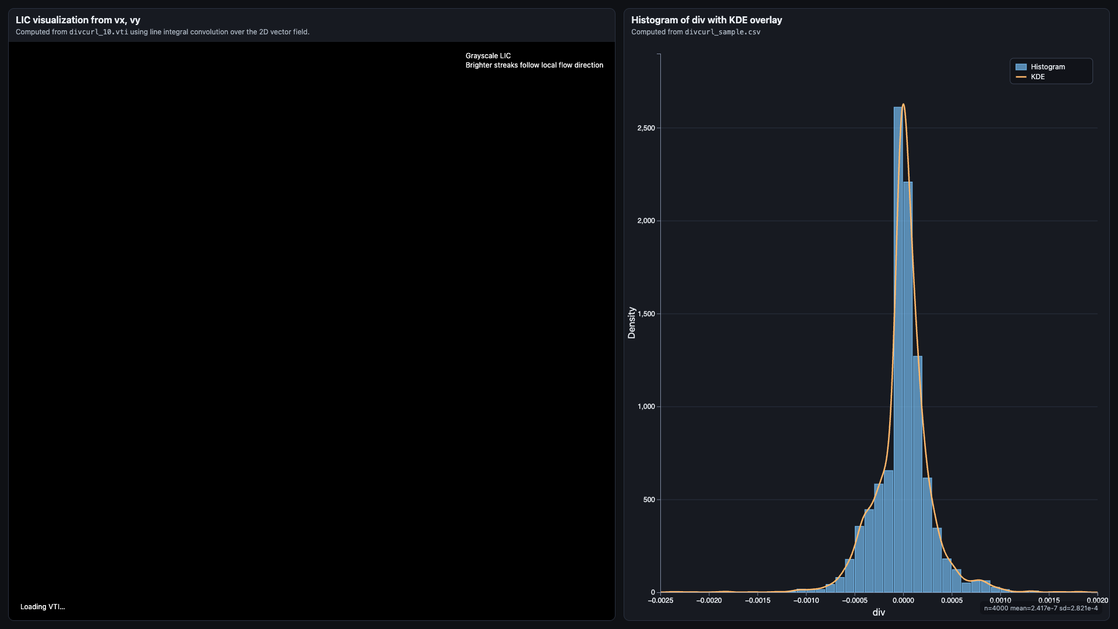Click the 2,000 y-axis tick label
The width and height of the screenshot is (1118, 629).
point(646,221)
